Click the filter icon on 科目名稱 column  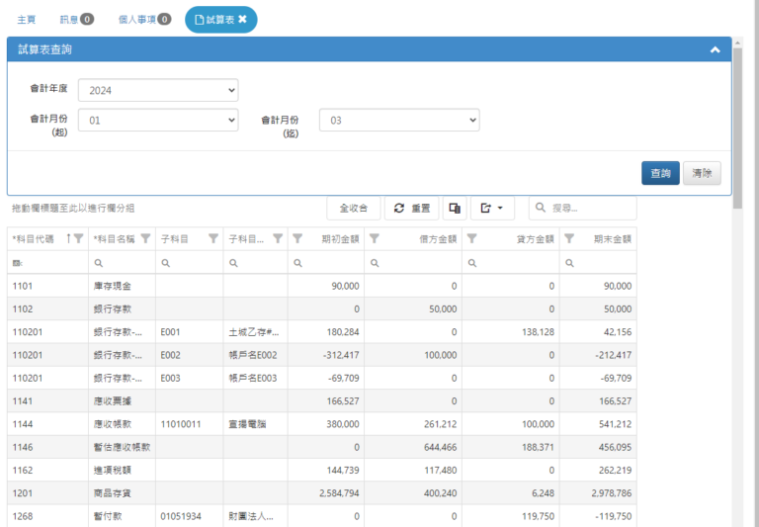[x=145, y=238]
